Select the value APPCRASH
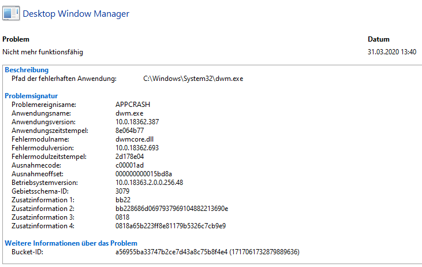The height and width of the screenshot is (267, 422). (133, 105)
